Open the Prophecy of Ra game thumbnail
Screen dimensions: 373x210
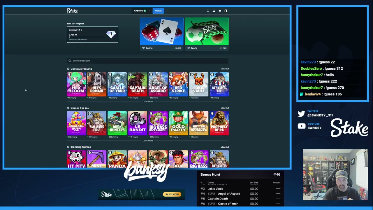pyautogui.click(x=219, y=123)
